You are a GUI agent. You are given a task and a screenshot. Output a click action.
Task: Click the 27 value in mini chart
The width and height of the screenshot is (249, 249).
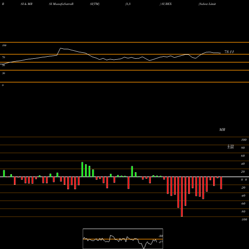pos(161,242)
